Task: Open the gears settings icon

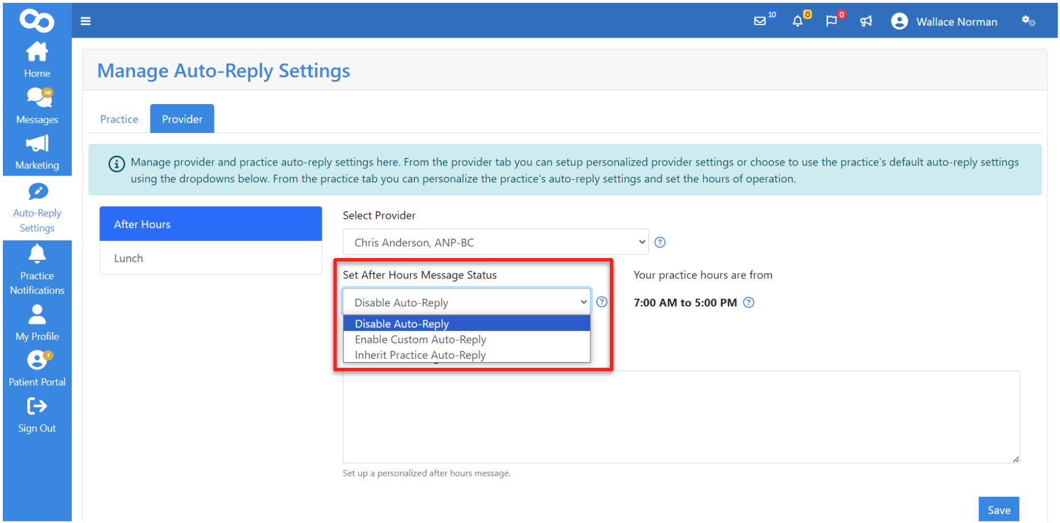Action: (x=1029, y=21)
